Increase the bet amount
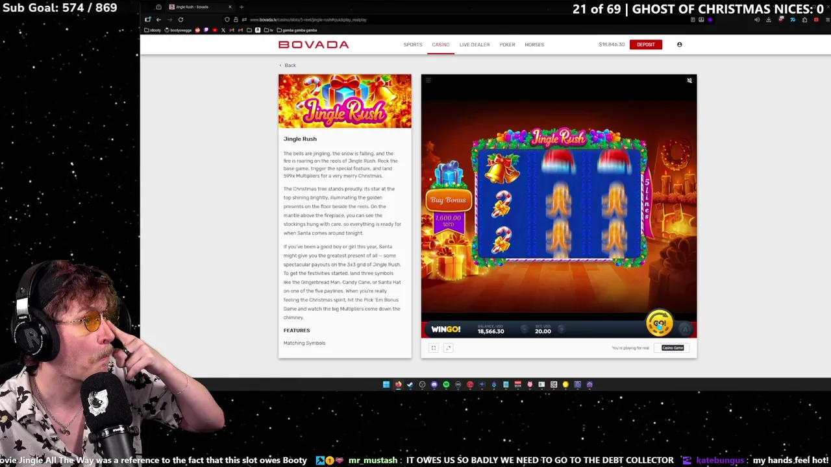 562,329
